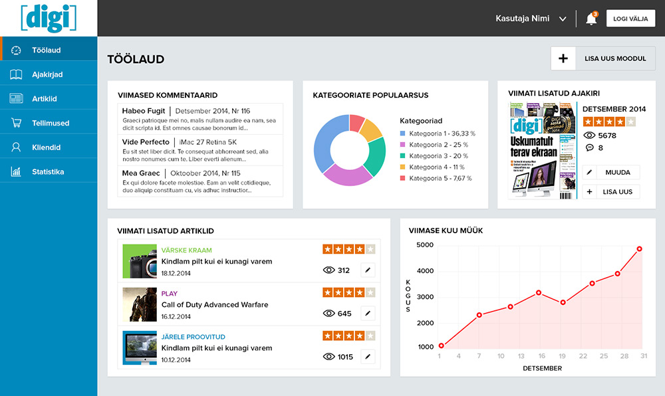Open the Kliendid person icon in sidebar
The width and height of the screenshot is (665, 396).
click(x=15, y=147)
